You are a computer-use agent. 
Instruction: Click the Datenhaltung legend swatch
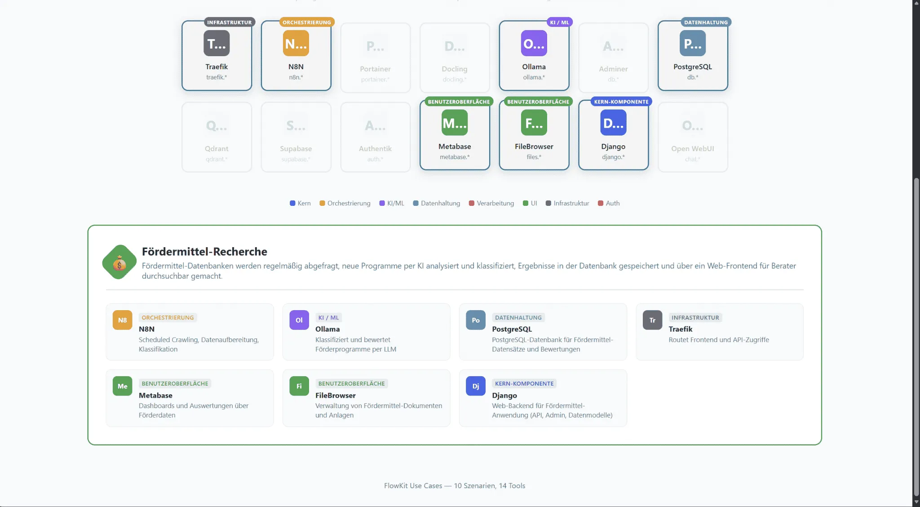[416, 203]
